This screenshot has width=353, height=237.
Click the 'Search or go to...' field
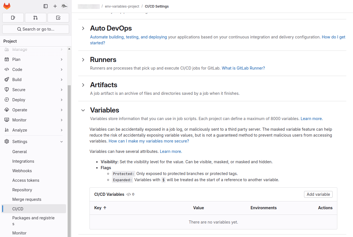(36, 29)
